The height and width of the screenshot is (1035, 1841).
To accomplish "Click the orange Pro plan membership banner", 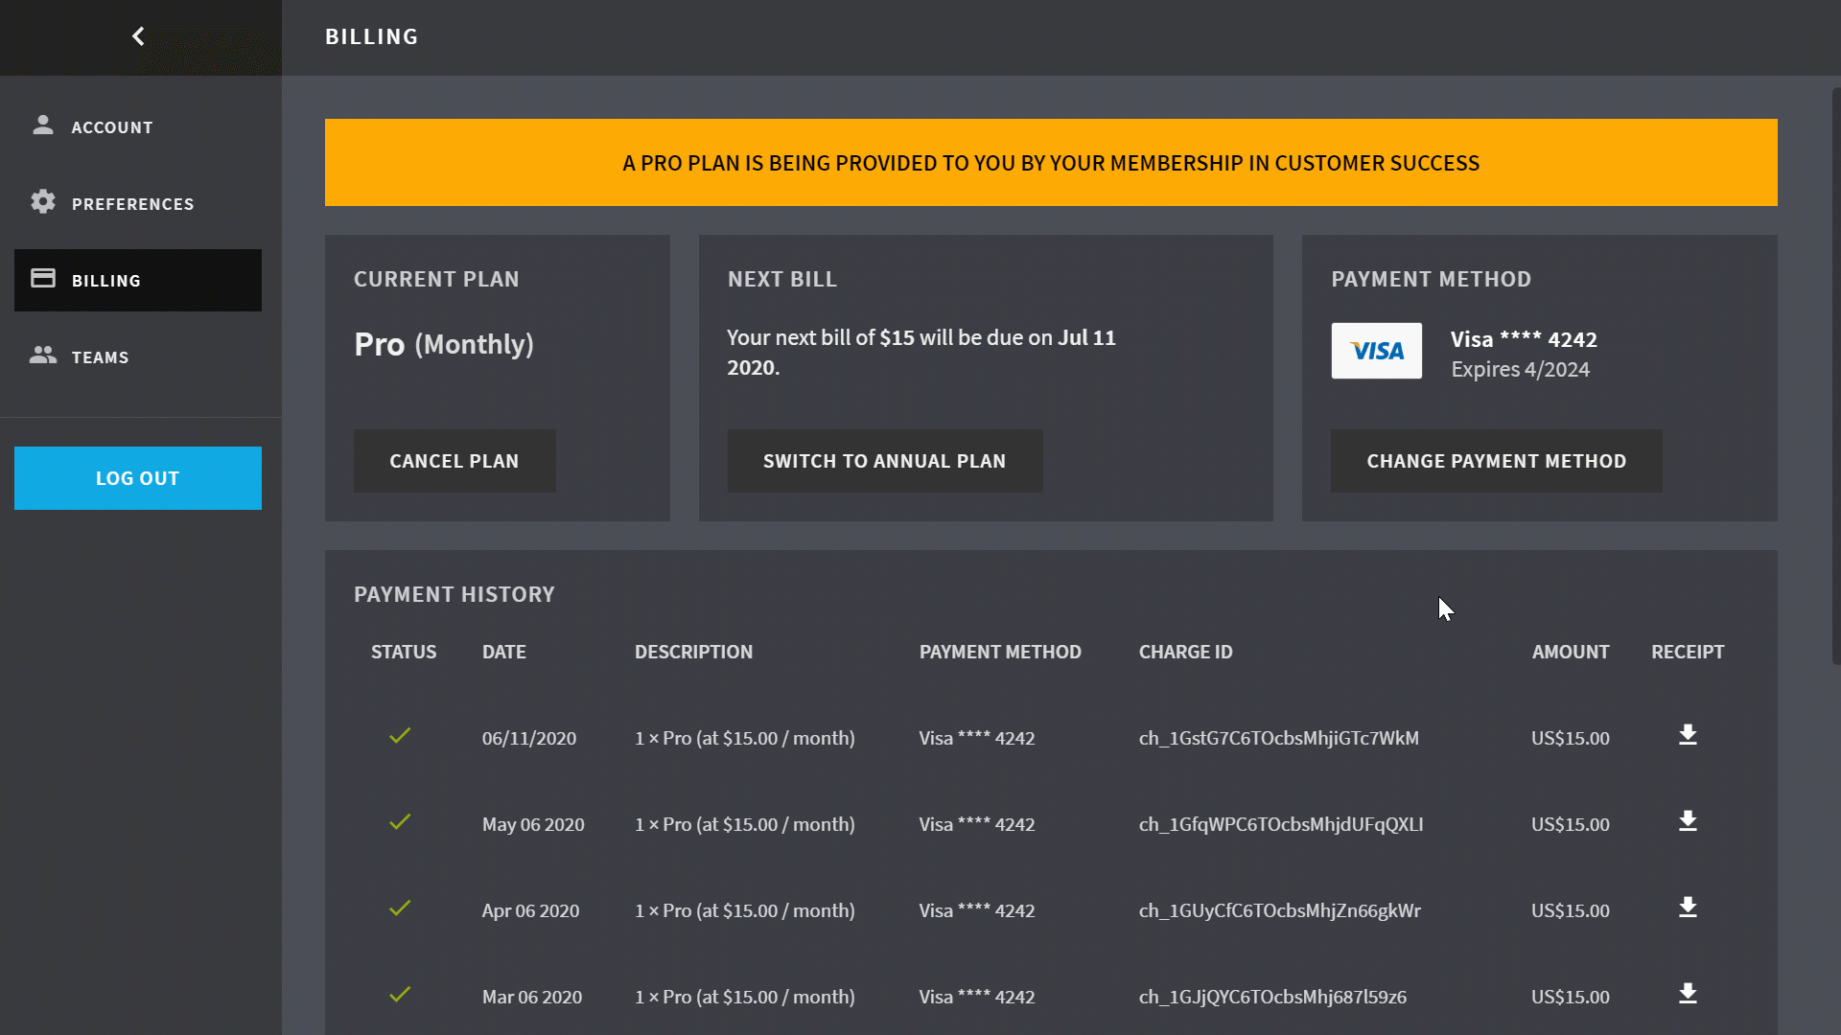I will (x=1050, y=163).
